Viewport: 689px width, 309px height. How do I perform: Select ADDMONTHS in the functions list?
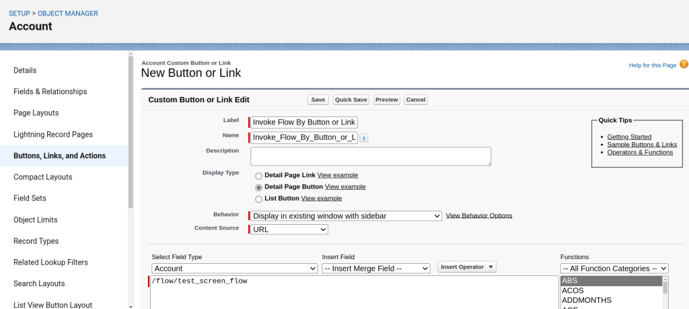pos(611,300)
